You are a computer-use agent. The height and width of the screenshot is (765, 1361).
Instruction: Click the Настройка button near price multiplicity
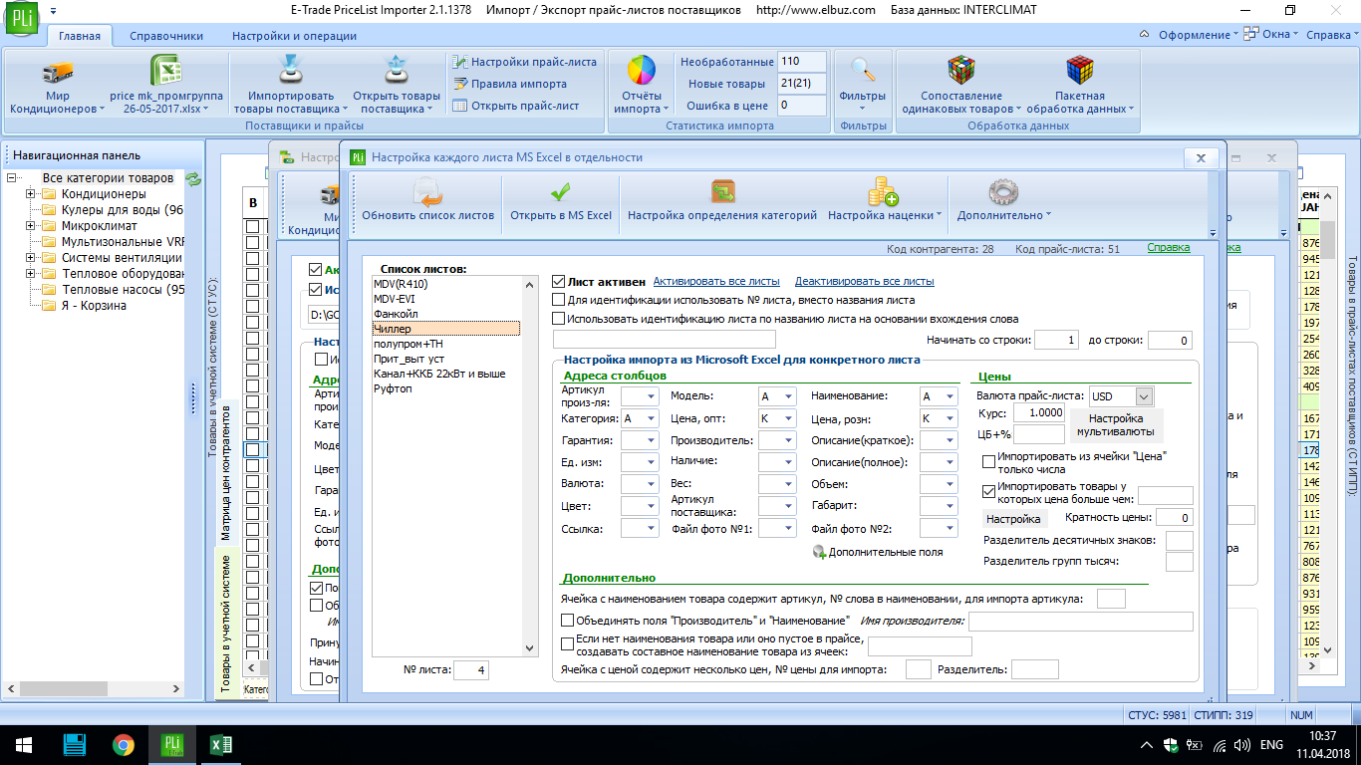click(1013, 519)
